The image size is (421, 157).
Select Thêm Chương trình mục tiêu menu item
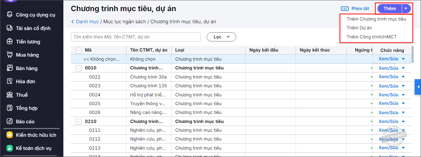(x=376, y=19)
